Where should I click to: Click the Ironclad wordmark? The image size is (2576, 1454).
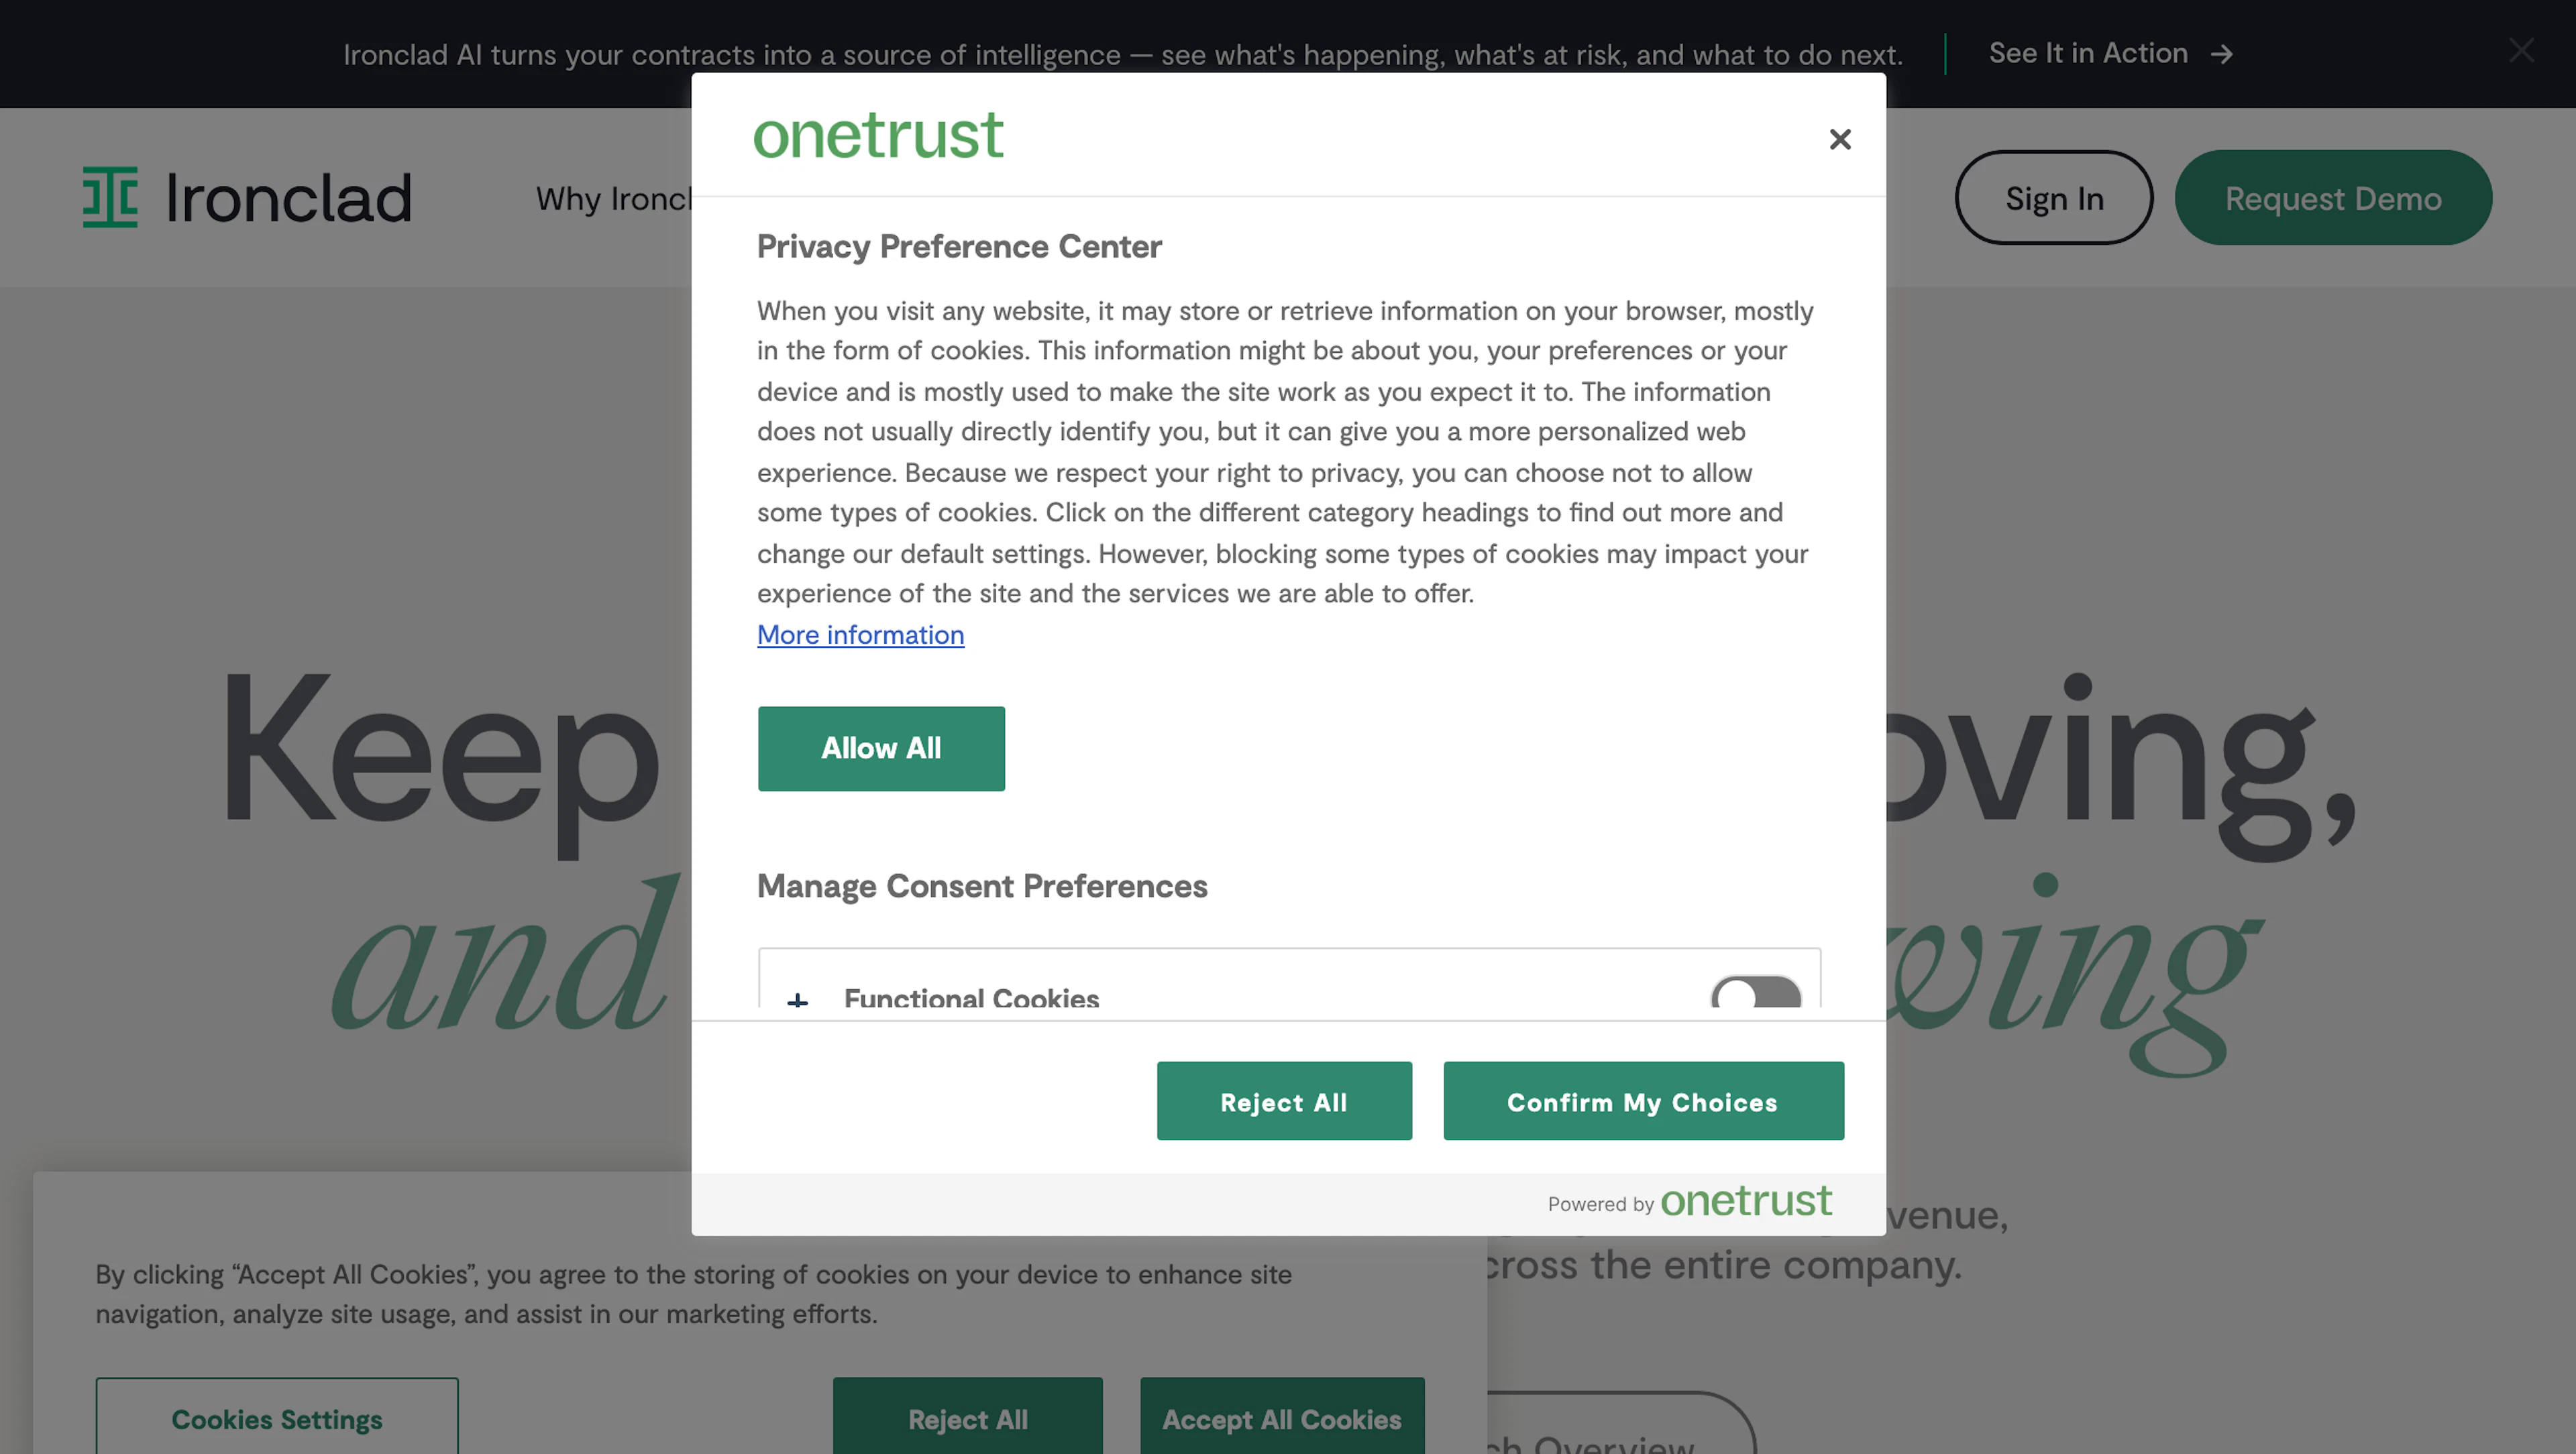[x=288, y=197]
